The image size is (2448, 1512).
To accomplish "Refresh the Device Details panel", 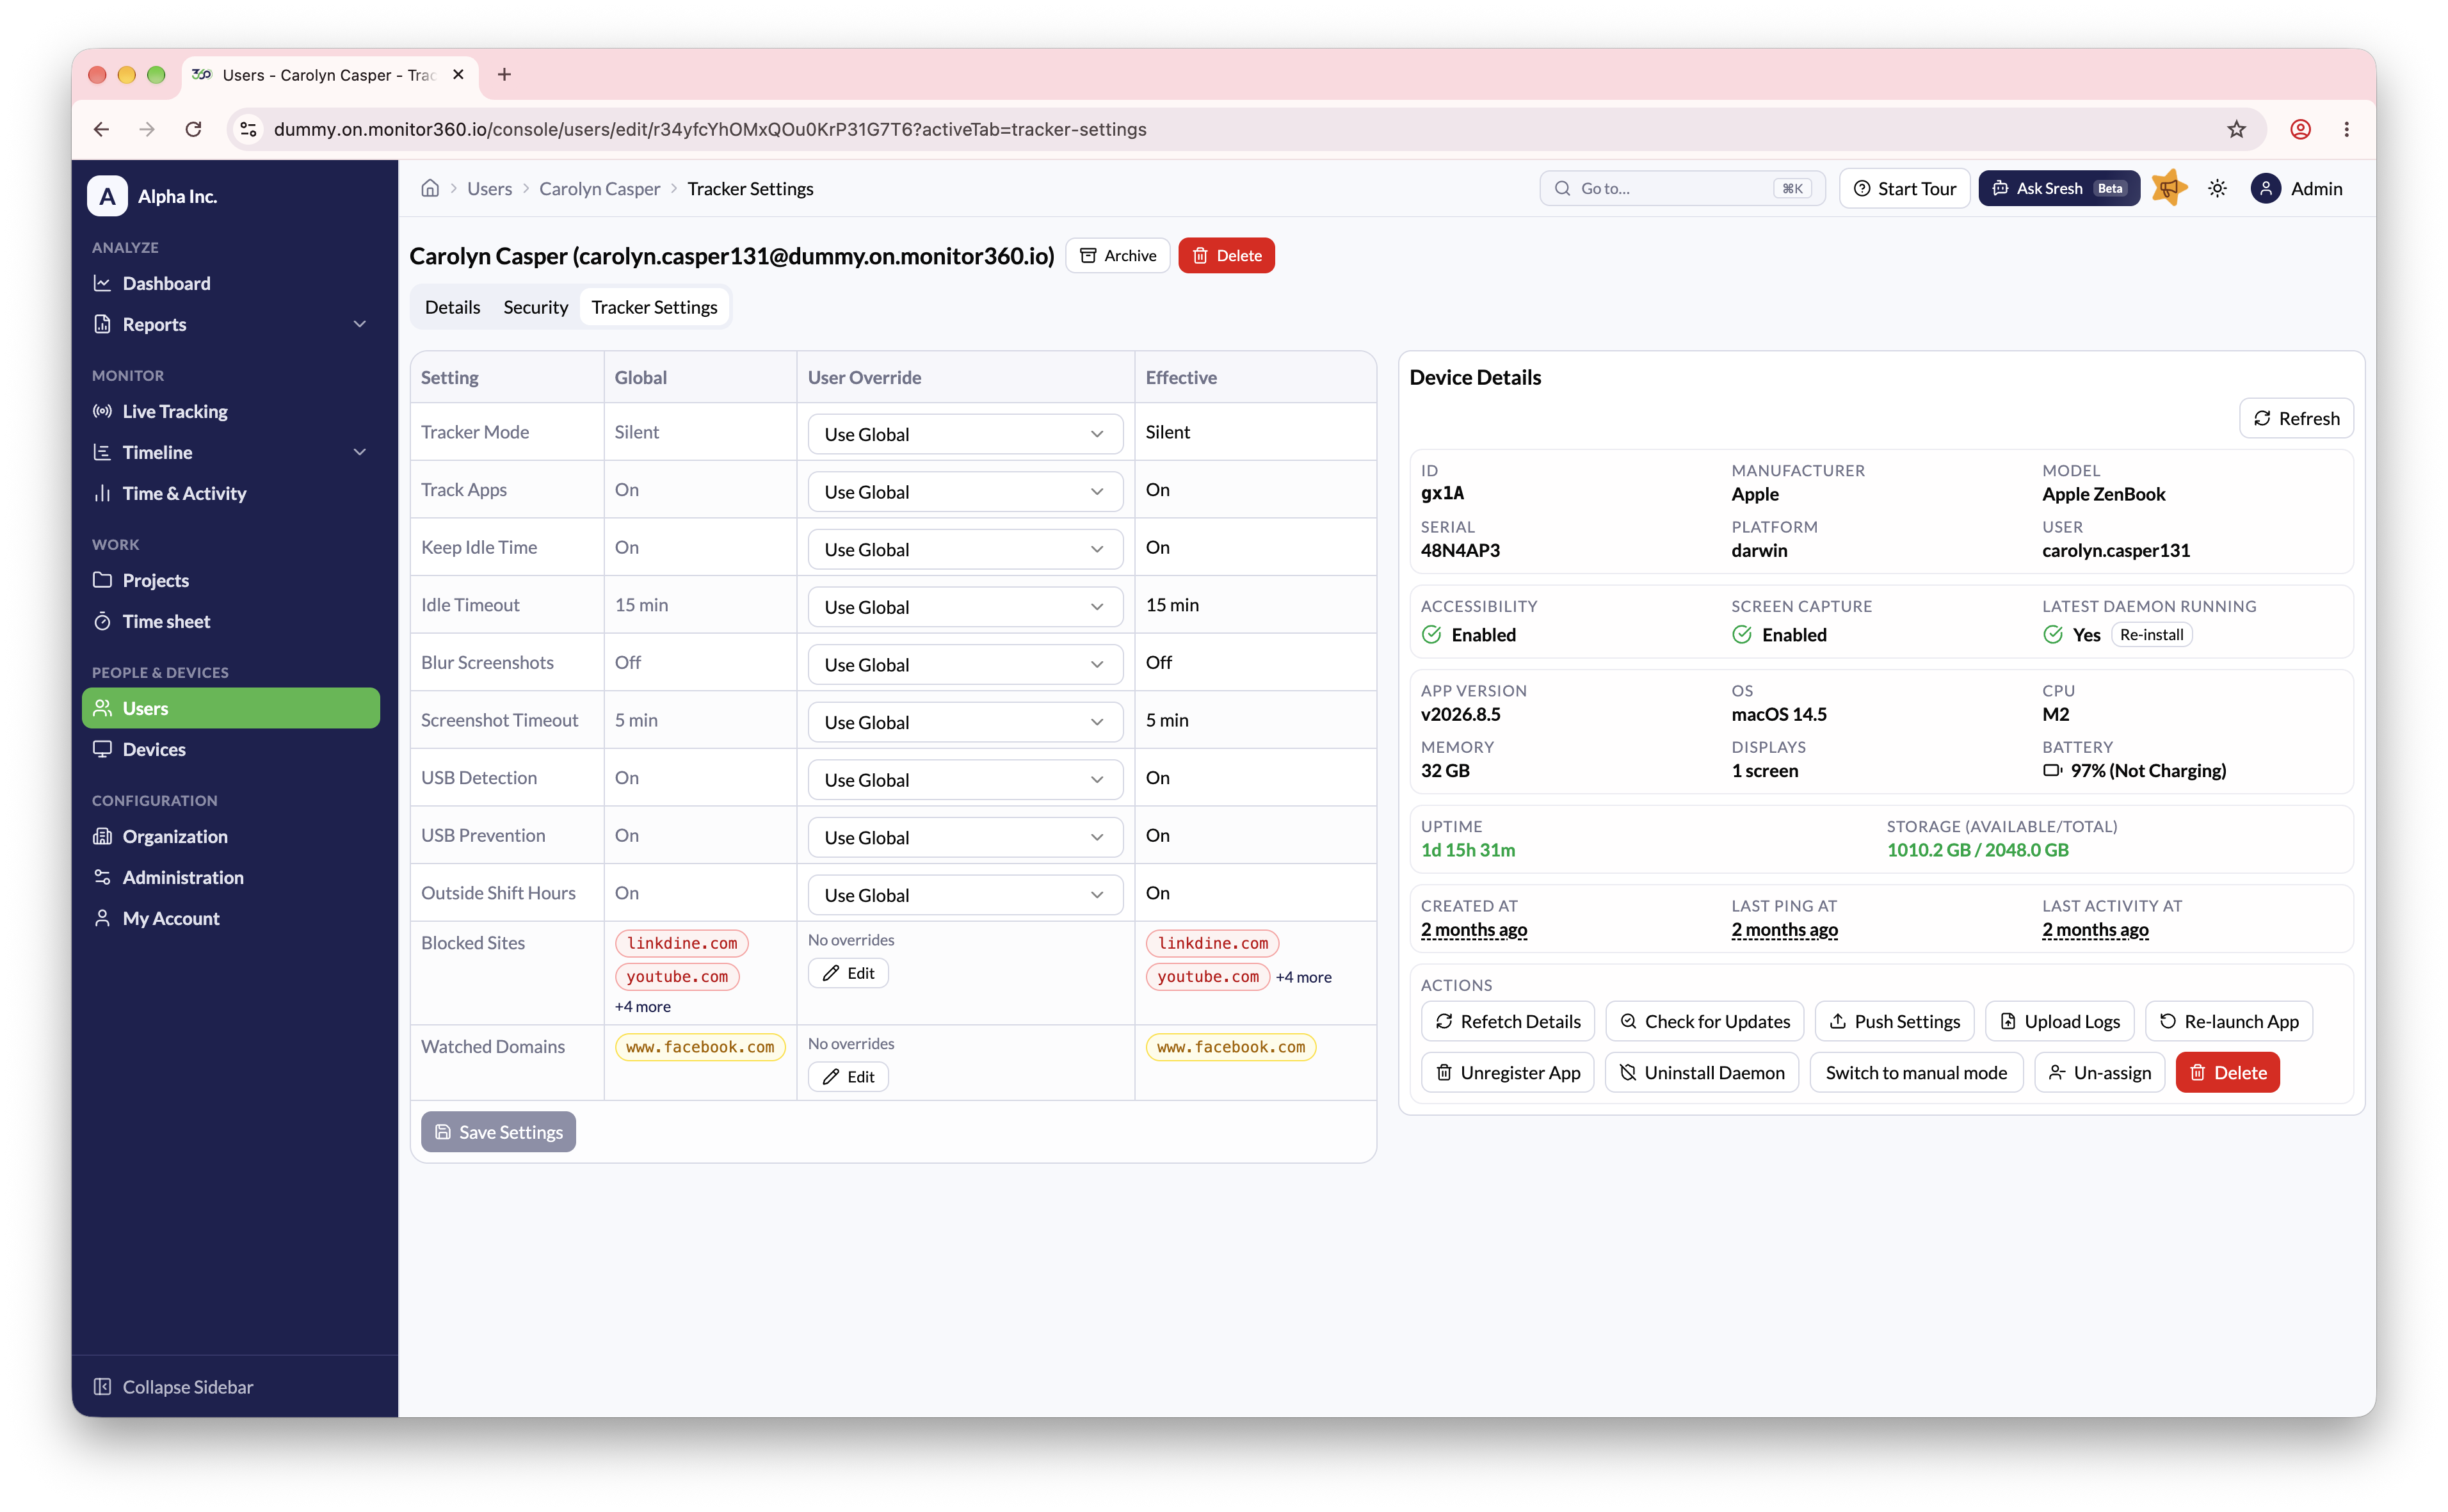I will pyautogui.click(x=2296, y=418).
